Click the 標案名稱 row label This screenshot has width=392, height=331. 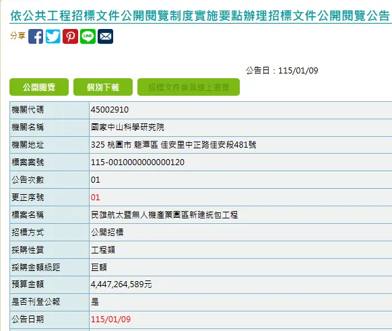[x=28, y=215]
